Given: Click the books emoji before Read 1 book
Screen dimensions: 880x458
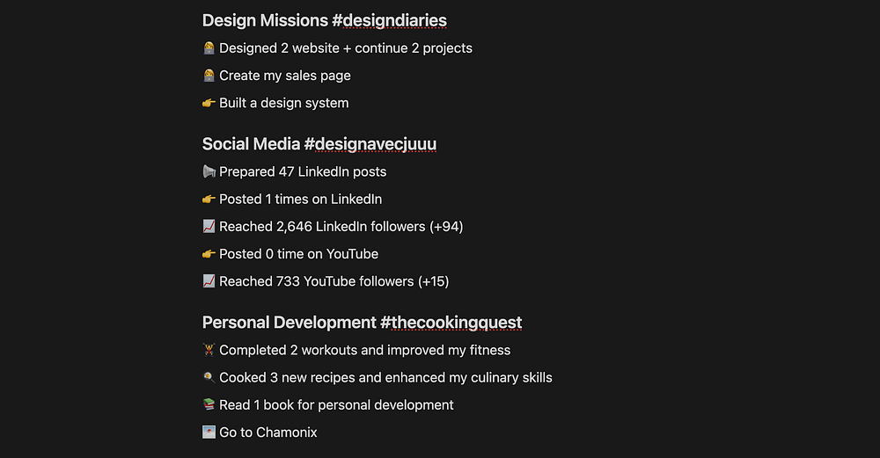Looking at the screenshot, I should pos(209,404).
